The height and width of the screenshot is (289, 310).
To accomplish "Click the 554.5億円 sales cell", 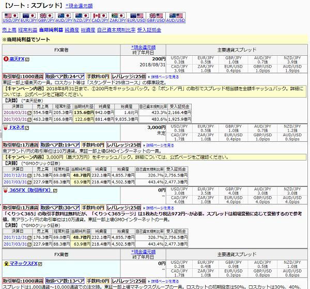I will click(42, 113).
